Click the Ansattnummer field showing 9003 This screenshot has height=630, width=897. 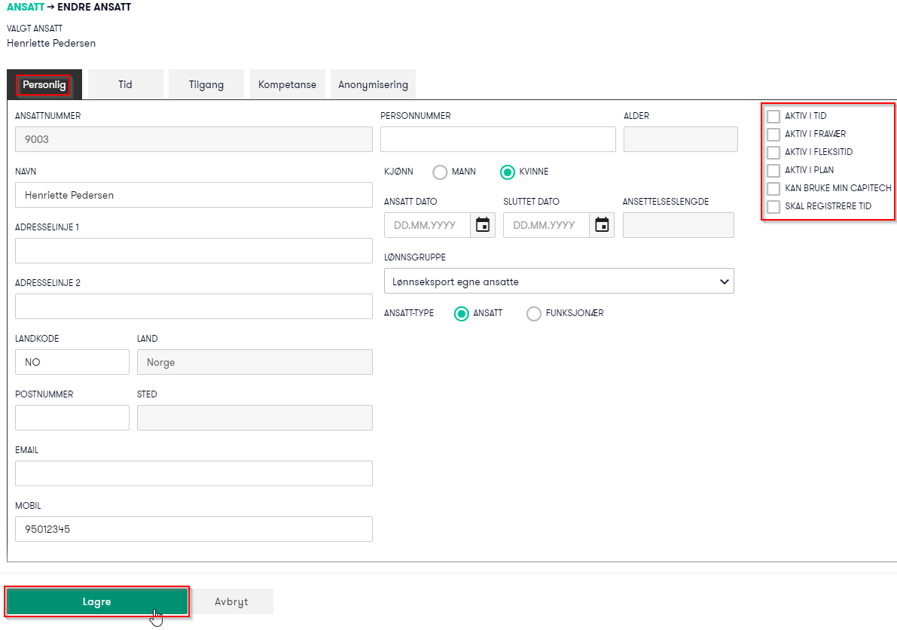[x=194, y=139]
